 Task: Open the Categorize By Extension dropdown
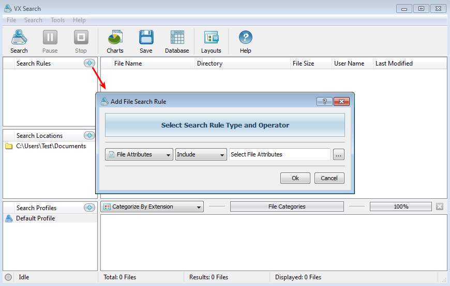(x=152, y=206)
